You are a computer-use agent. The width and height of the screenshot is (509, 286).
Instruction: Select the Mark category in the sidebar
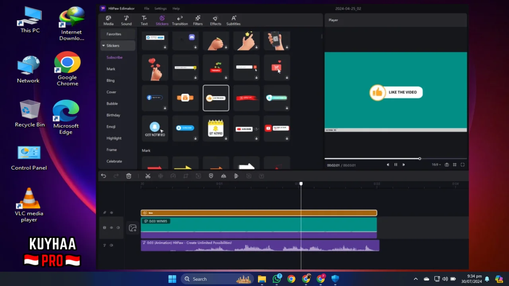point(111,69)
